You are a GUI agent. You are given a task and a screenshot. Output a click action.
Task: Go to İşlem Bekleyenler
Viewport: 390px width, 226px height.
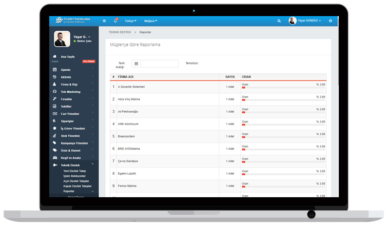tap(75, 176)
